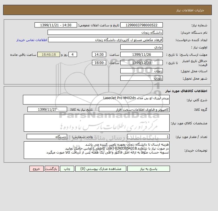The width and height of the screenshot is (218, 211).
Task: Click the label شرح کلی نیاز
Action: click(197, 100)
